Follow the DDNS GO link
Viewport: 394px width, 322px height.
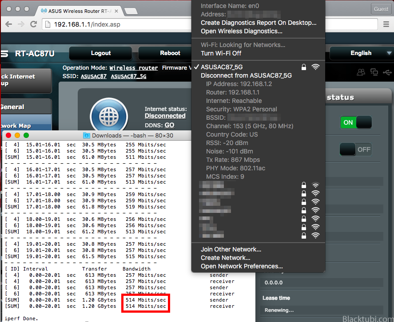(x=169, y=125)
